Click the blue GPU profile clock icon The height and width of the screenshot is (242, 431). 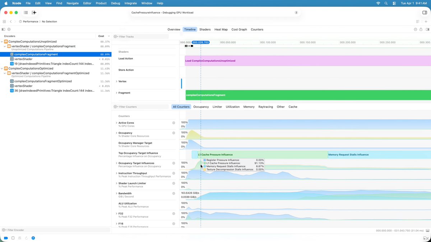[33, 238]
